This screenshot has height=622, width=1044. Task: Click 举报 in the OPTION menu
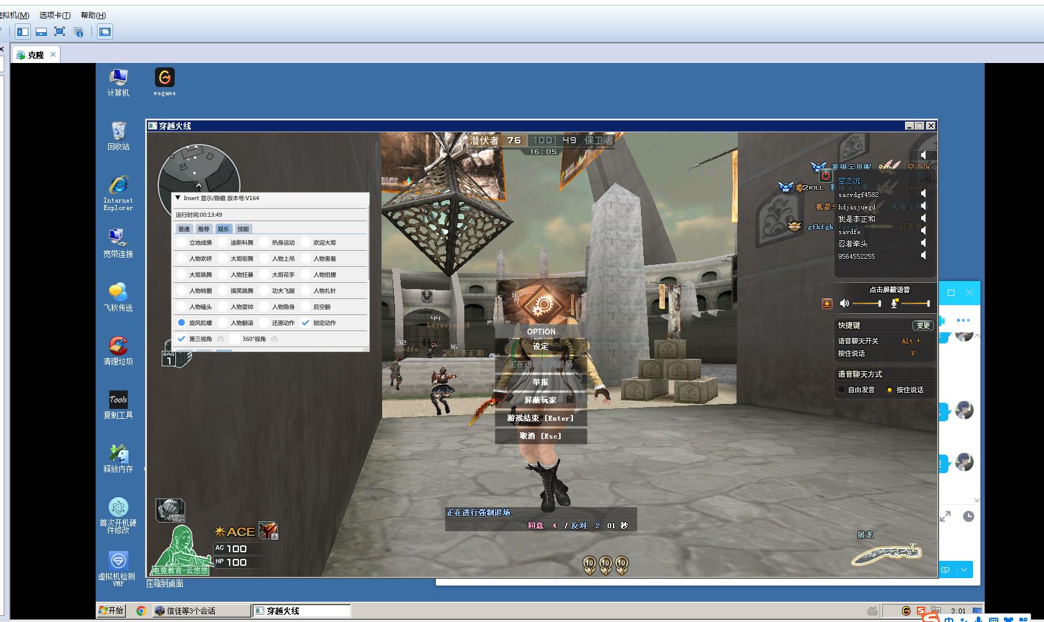point(541,382)
